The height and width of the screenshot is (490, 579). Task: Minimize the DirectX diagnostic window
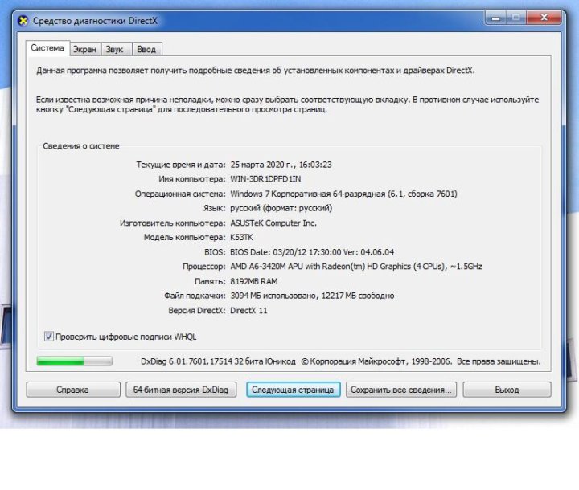click(496, 18)
